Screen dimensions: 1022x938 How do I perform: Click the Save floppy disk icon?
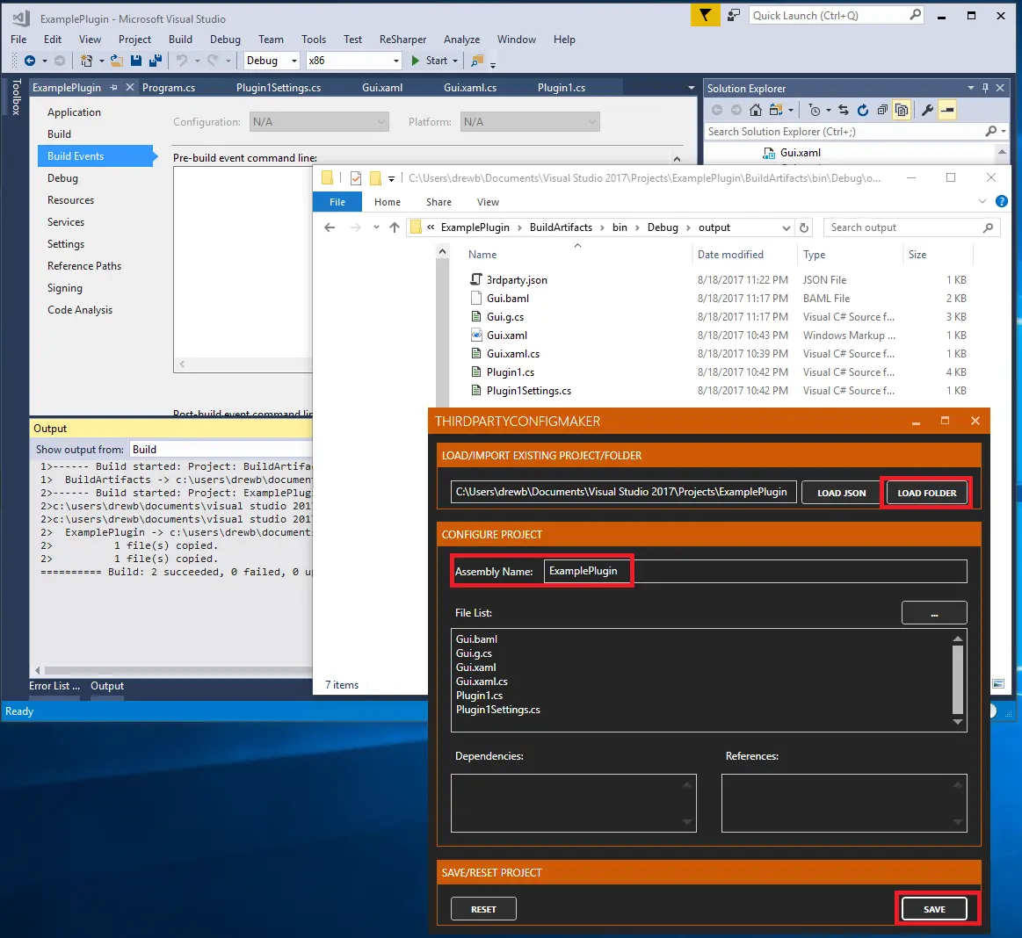pos(136,61)
